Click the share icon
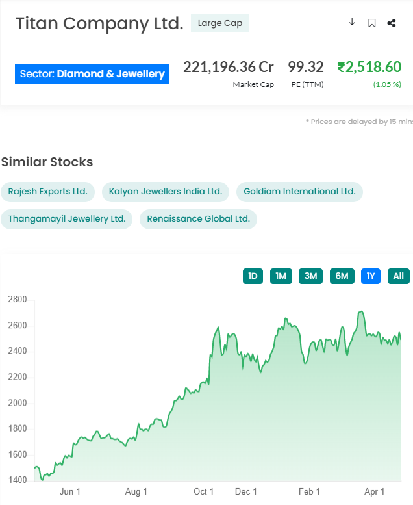Viewport: 413px width, 505px height. coord(392,23)
